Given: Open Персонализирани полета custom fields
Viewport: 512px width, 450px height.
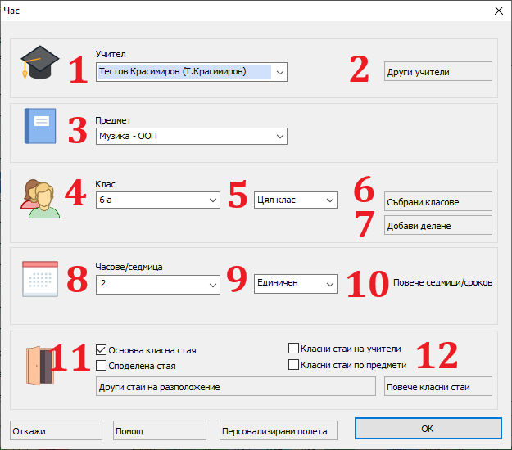Looking at the screenshot, I should pyautogui.click(x=278, y=431).
